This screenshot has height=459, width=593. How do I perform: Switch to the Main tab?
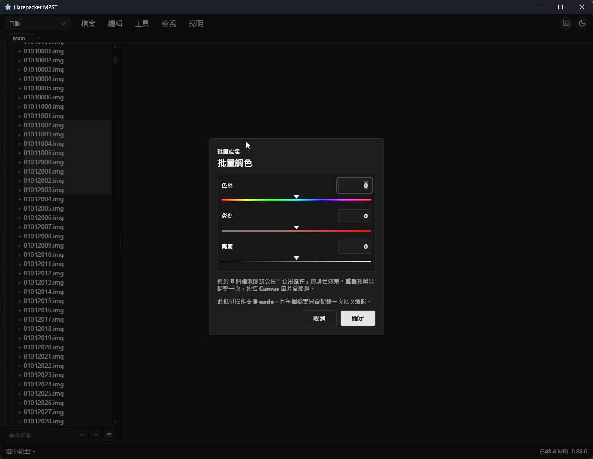pyautogui.click(x=19, y=38)
